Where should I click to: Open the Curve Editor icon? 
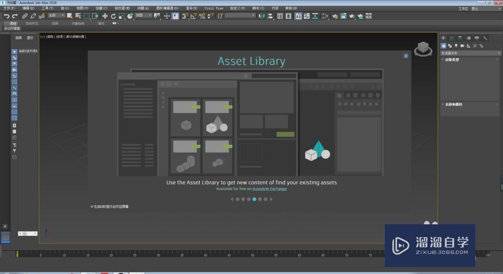tap(307, 16)
